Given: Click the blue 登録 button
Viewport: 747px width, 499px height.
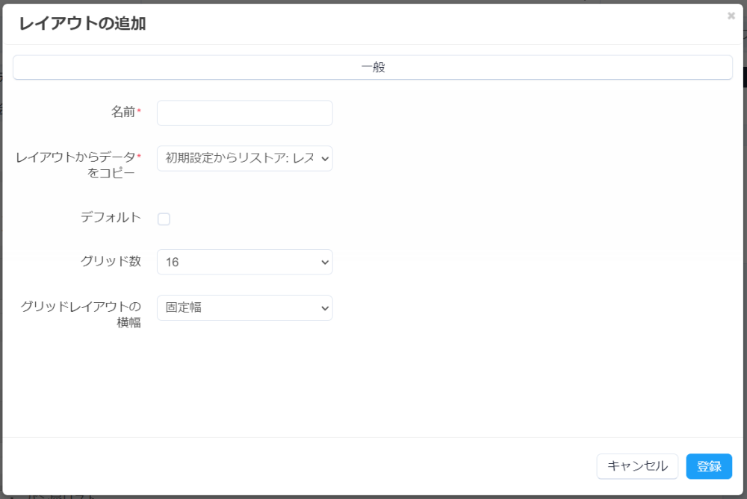Looking at the screenshot, I should click(709, 466).
